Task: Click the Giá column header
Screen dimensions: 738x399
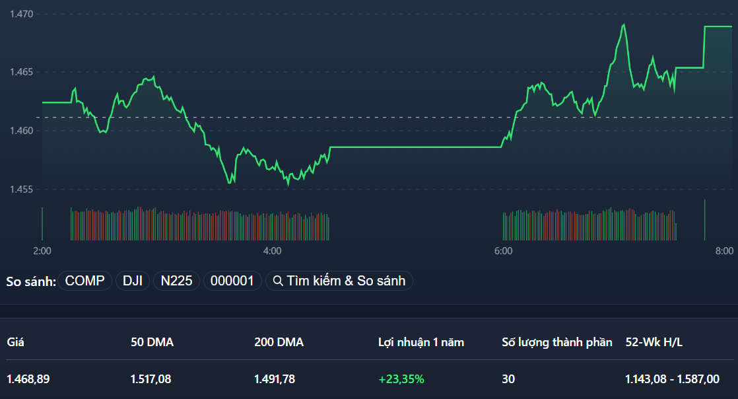Action: pos(15,342)
